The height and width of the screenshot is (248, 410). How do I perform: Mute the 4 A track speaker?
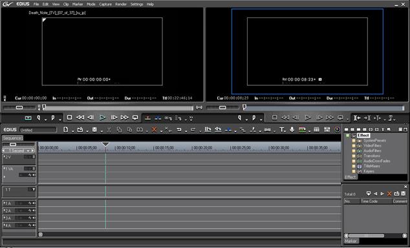(x=34, y=225)
